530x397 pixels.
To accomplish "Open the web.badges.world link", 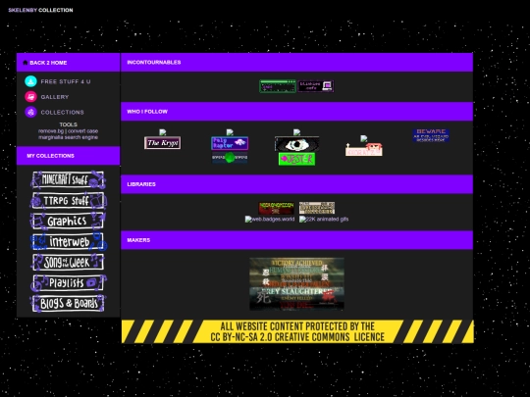I will pos(270,220).
